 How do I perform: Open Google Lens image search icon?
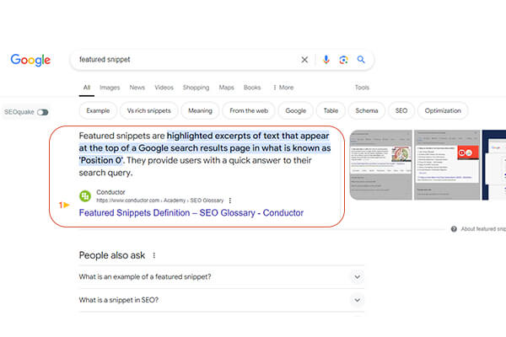click(x=343, y=60)
